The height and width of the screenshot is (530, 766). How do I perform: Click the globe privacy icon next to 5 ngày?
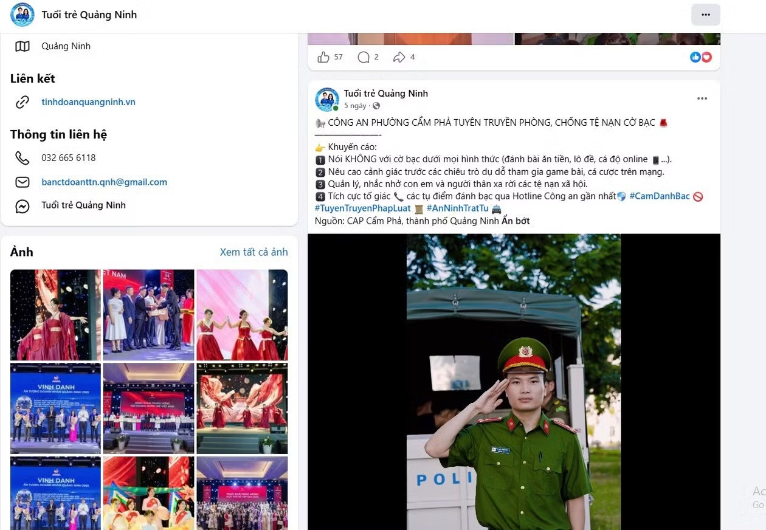tap(376, 106)
